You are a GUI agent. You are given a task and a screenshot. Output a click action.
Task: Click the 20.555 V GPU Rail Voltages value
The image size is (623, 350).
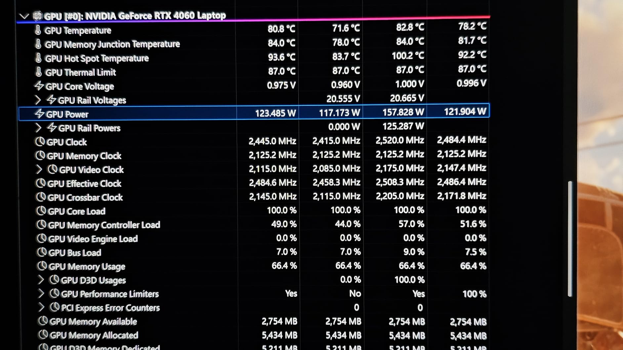[x=343, y=99]
